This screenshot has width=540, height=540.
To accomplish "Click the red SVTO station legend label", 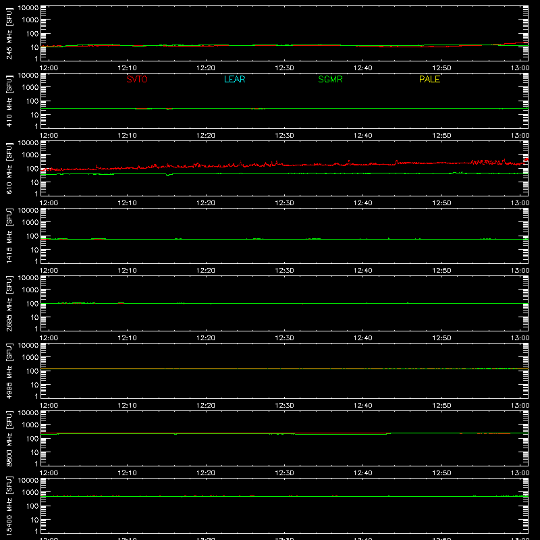I will click(137, 79).
